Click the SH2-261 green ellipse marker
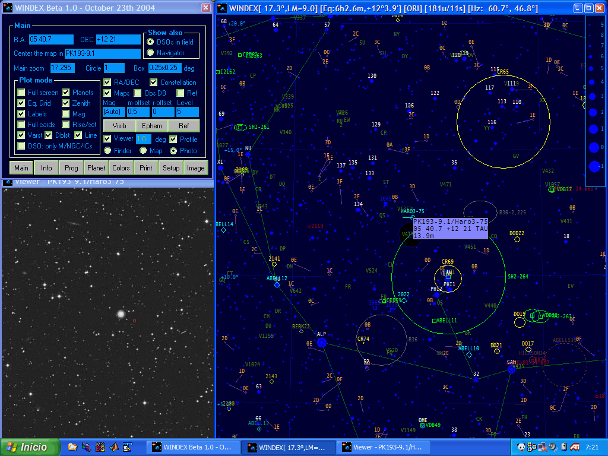The height and width of the screenshot is (456, 608). (x=240, y=127)
